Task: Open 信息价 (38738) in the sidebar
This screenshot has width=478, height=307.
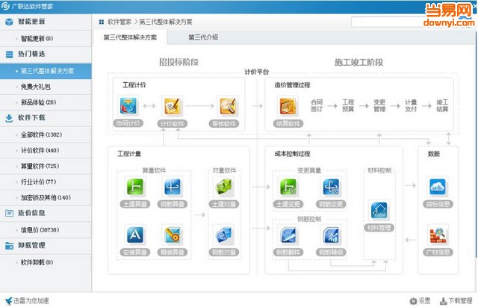Action: [46, 230]
